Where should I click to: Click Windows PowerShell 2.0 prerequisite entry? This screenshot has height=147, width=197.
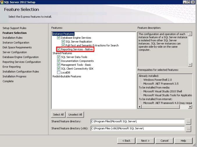[x=157, y=80]
